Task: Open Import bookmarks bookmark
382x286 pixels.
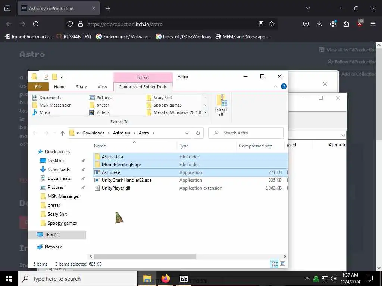Action: pos(28,37)
